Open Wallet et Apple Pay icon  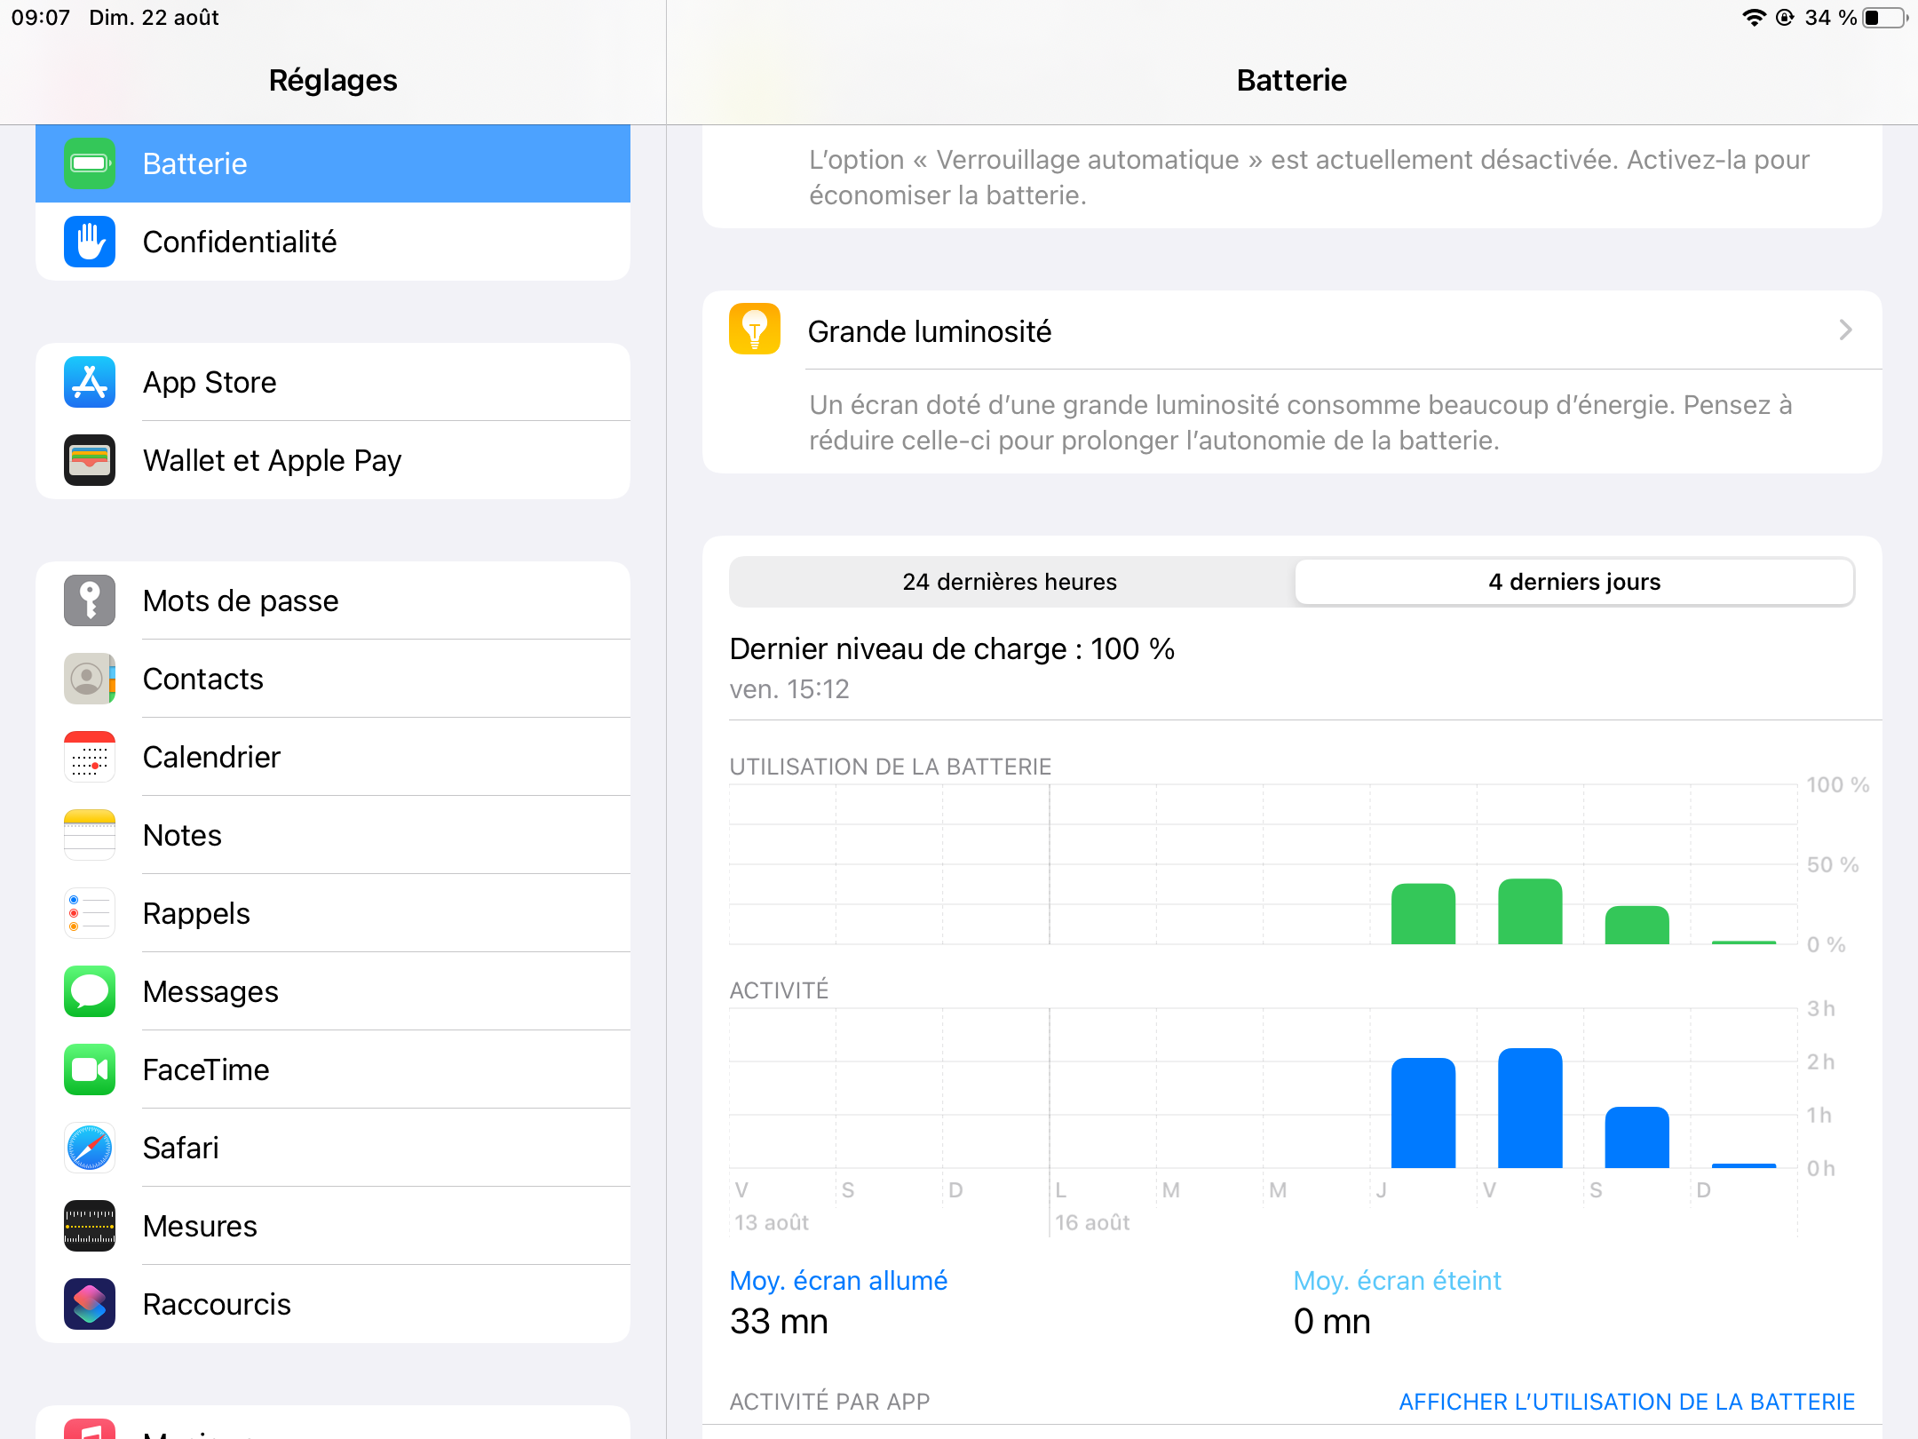pos(90,460)
